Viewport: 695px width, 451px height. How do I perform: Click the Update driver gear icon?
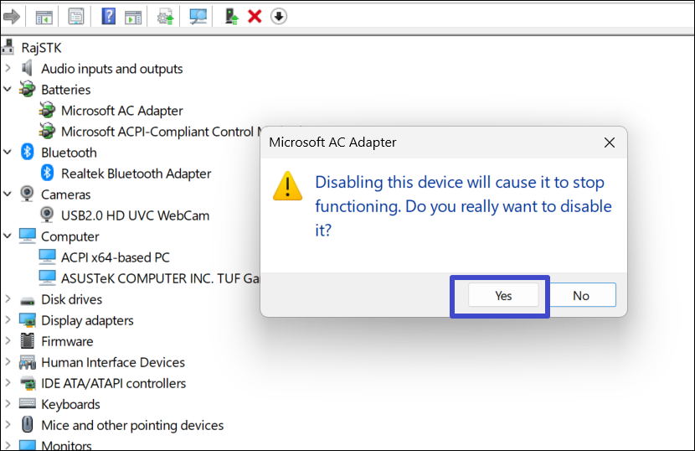point(166,16)
